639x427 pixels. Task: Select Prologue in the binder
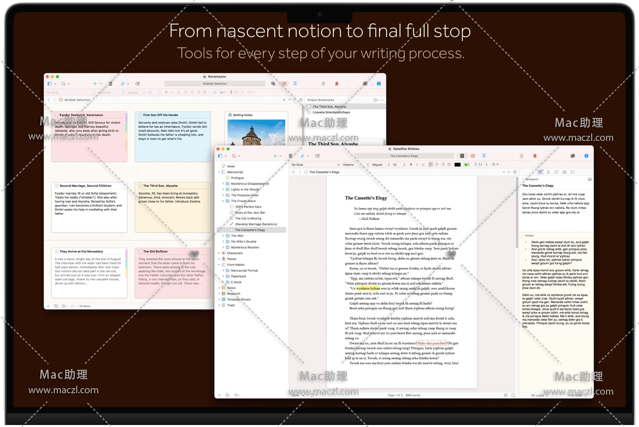tap(237, 178)
